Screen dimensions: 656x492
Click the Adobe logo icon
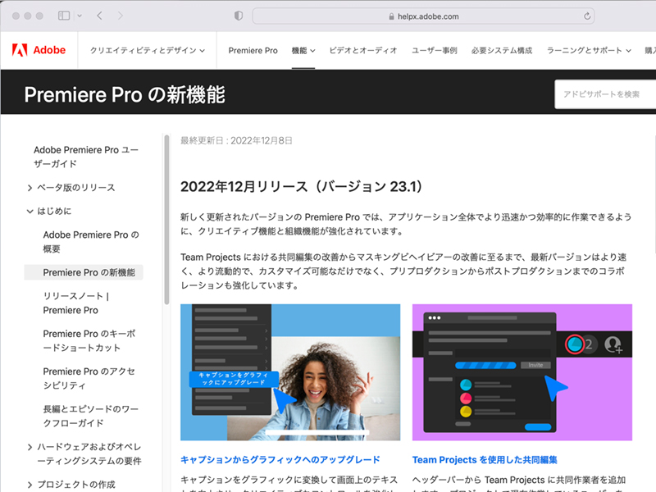[20, 50]
